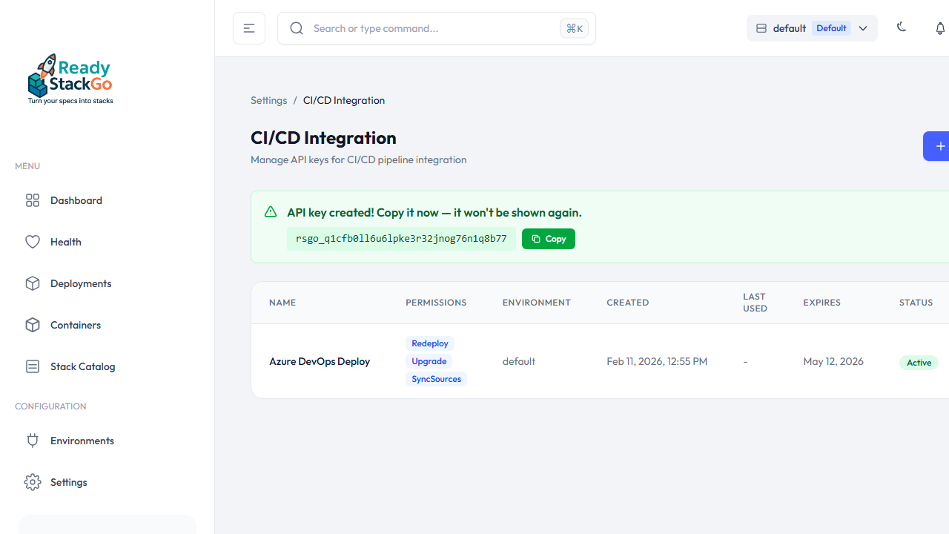Click the search magnifier icon
The image size is (949, 534).
[x=297, y=28]
